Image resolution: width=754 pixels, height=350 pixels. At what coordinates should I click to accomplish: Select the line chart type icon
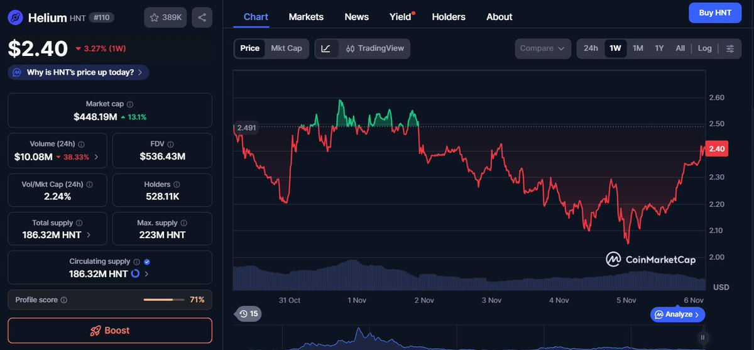(326, 48)
